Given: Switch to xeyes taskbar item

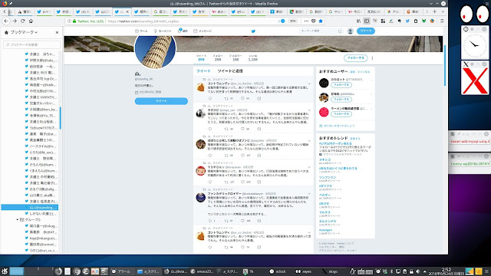Looking at the screenshot, I should [304, 271].
